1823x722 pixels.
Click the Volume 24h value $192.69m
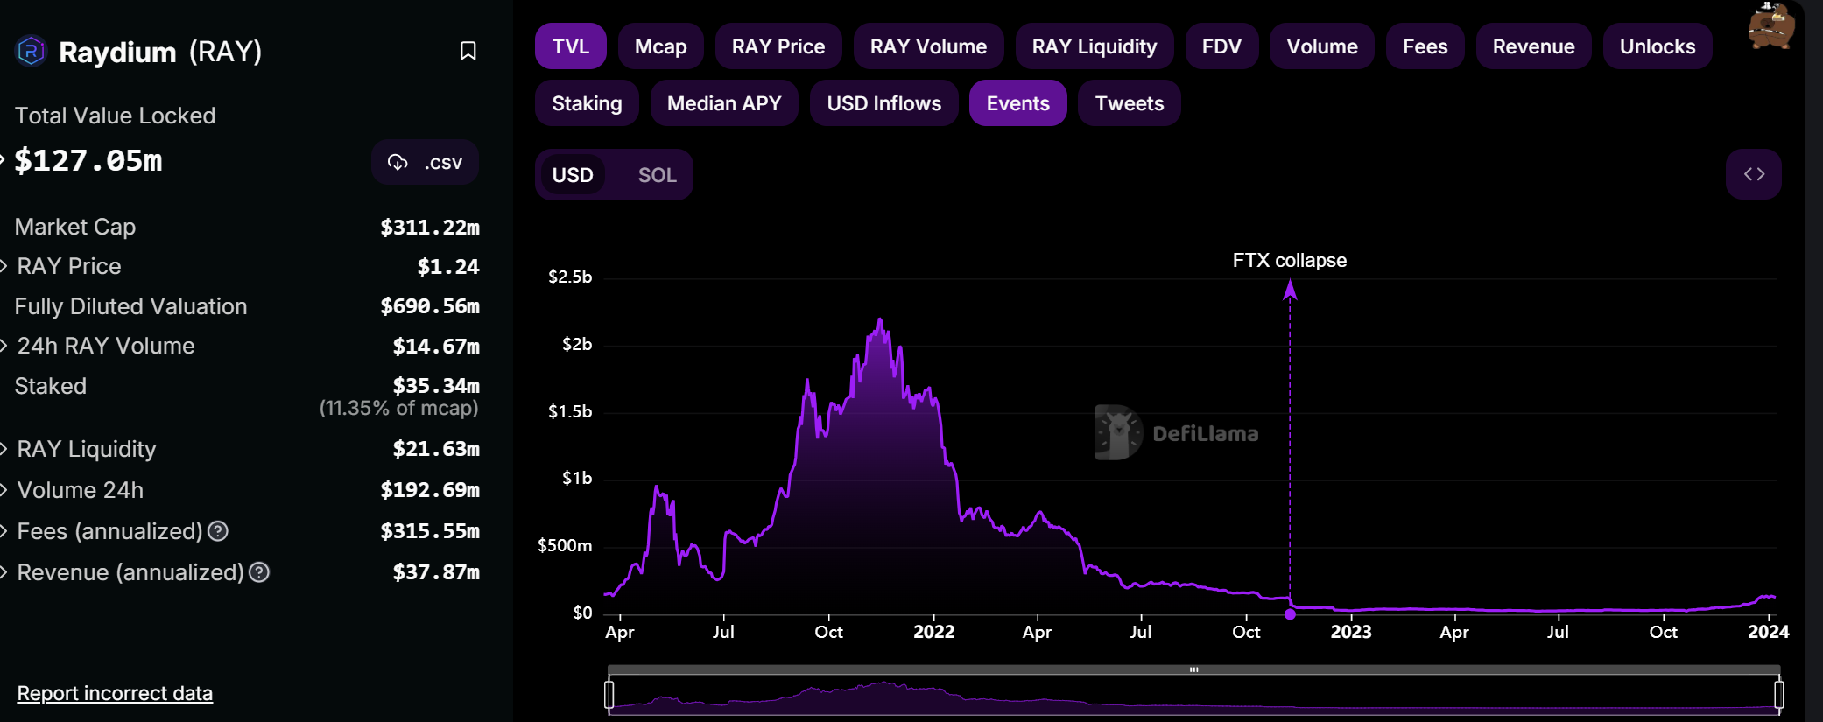[430, 490]
